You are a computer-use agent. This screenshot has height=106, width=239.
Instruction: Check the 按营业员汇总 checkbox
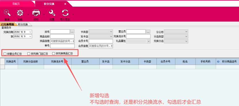coord(5,54)
